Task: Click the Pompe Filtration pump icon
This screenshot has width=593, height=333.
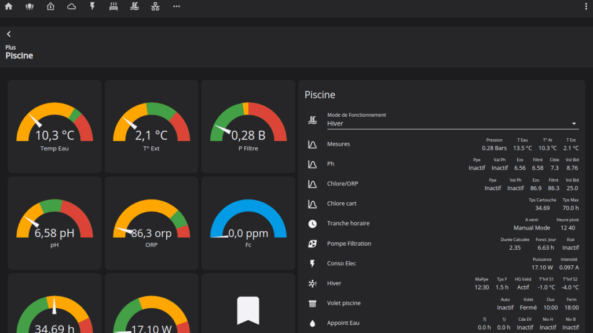Action: pyautogui.click(x=312, y=244)
